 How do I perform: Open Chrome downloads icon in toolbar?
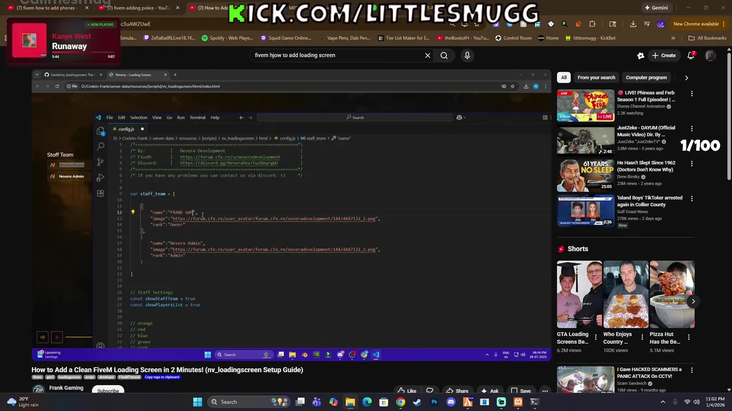pyautogui.click(x=633, y=24)
